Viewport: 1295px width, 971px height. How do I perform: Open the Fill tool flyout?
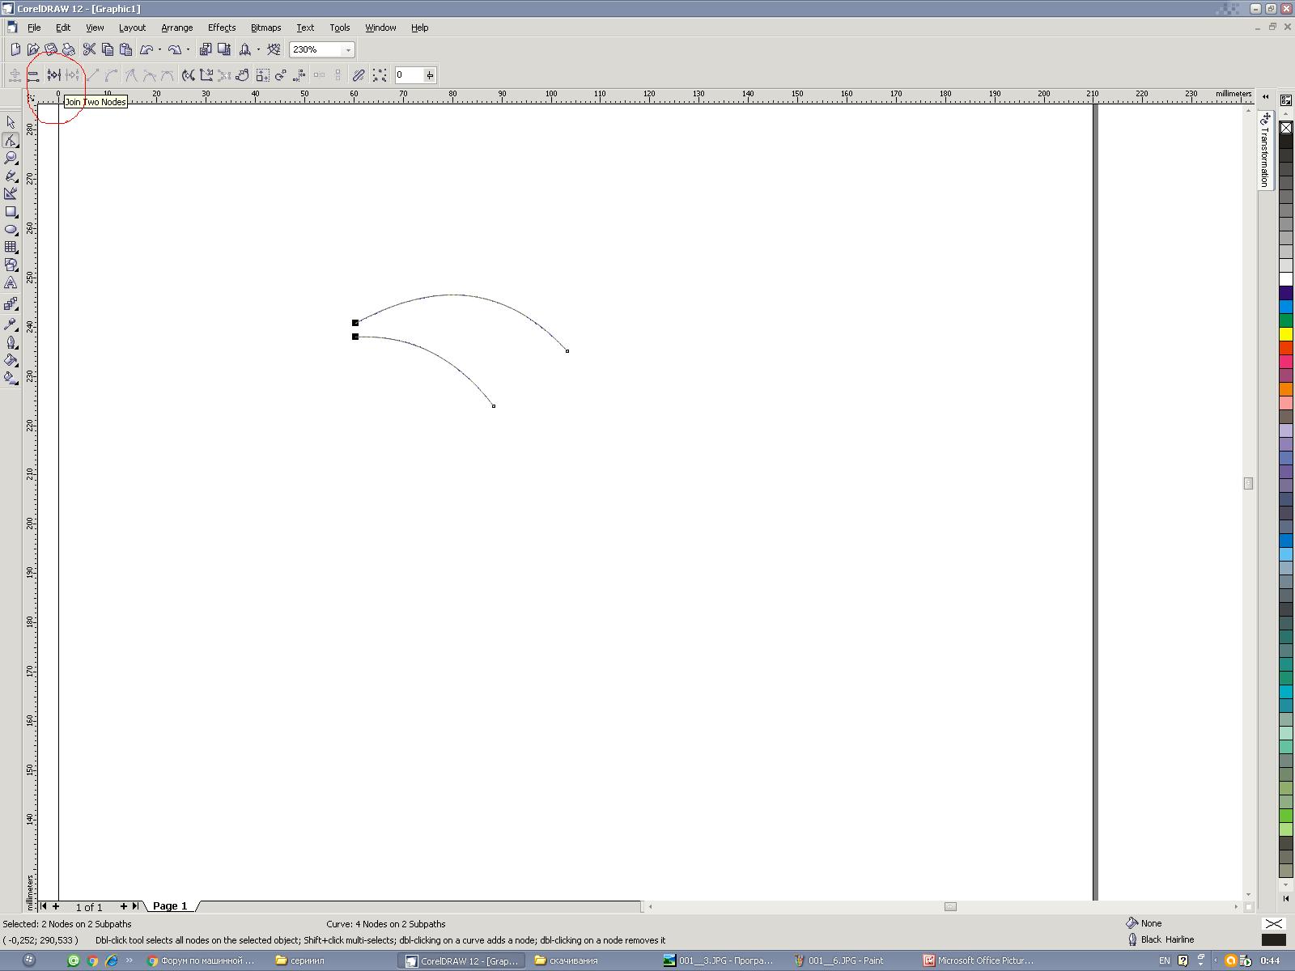11,360
